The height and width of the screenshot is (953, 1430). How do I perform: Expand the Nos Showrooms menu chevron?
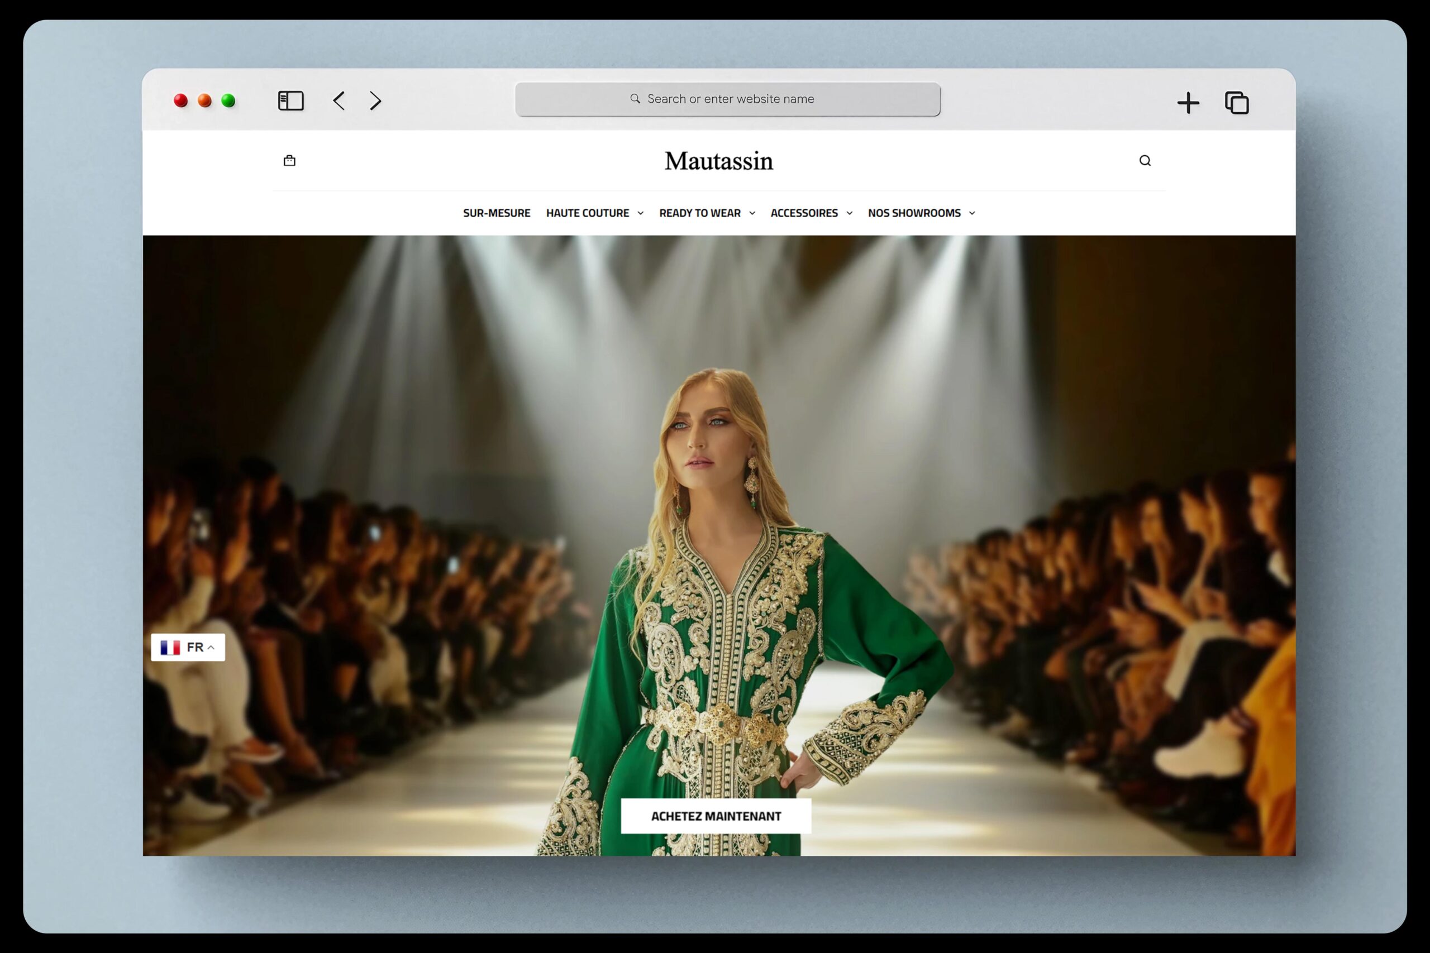click(971, 213)
